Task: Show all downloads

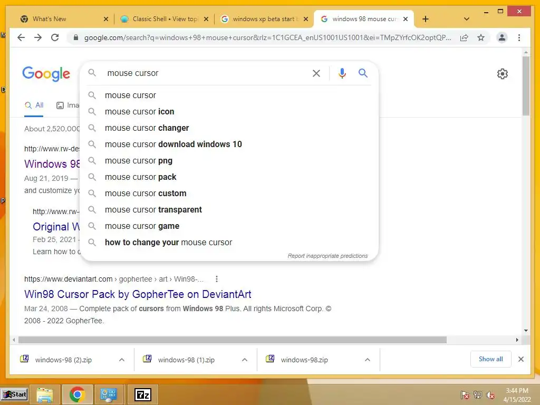Action: click(x=491, y=359)
